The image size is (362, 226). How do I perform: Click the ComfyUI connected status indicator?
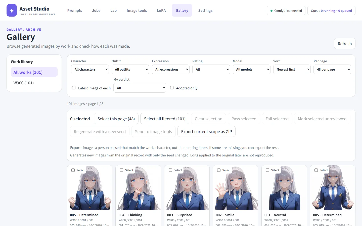[x=286, y=11]
